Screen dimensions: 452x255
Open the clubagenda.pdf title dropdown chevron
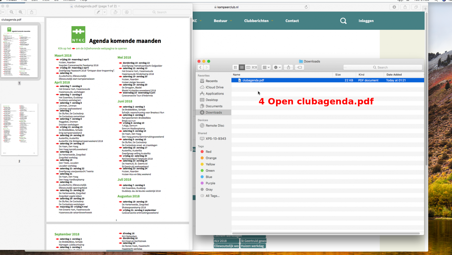pyautogui.click(x=119, y=6)
